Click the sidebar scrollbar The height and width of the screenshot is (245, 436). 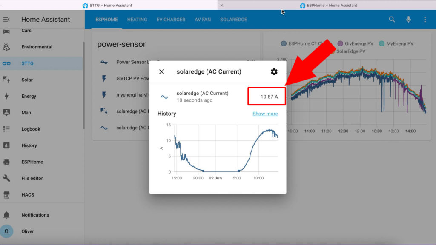(x=83, y=85)
